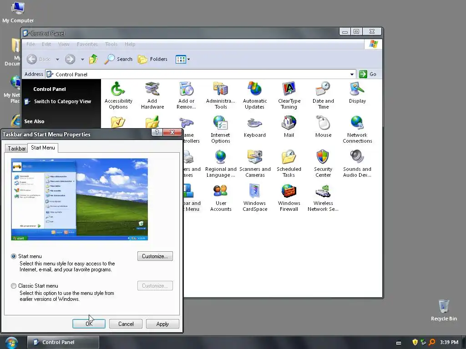
Task: Open the Keyboard applet icon
Action: click(x=255, y=126)
